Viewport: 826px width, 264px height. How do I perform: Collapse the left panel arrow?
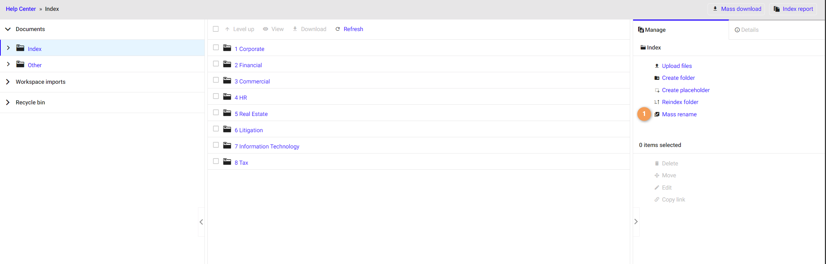tap(201, 222)
